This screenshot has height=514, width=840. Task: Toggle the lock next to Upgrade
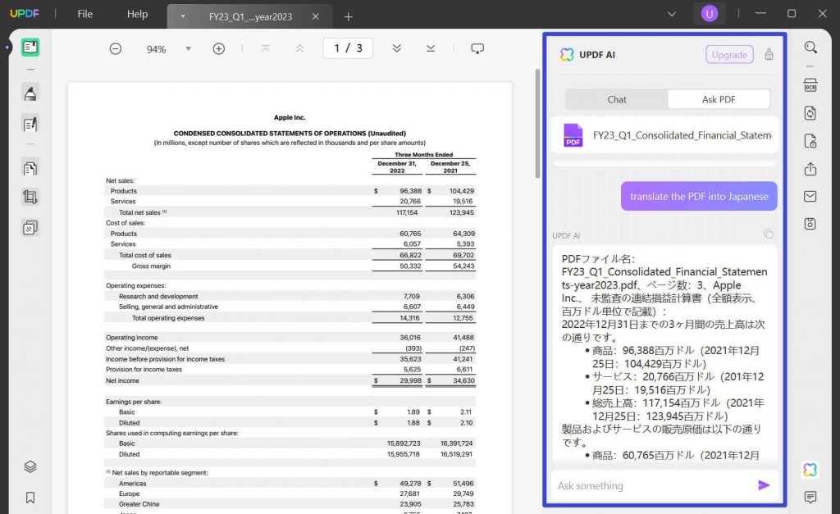(768, 54)
